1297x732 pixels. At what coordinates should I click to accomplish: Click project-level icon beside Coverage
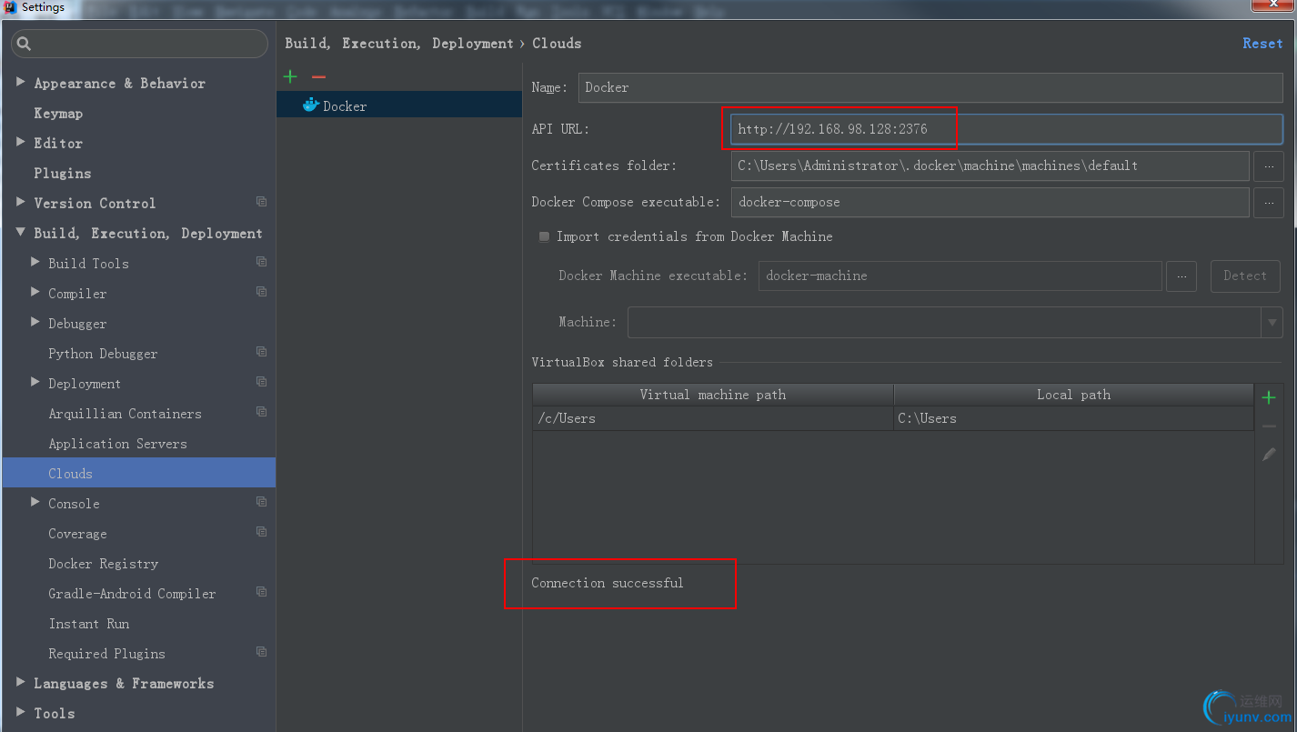(261, 532)
